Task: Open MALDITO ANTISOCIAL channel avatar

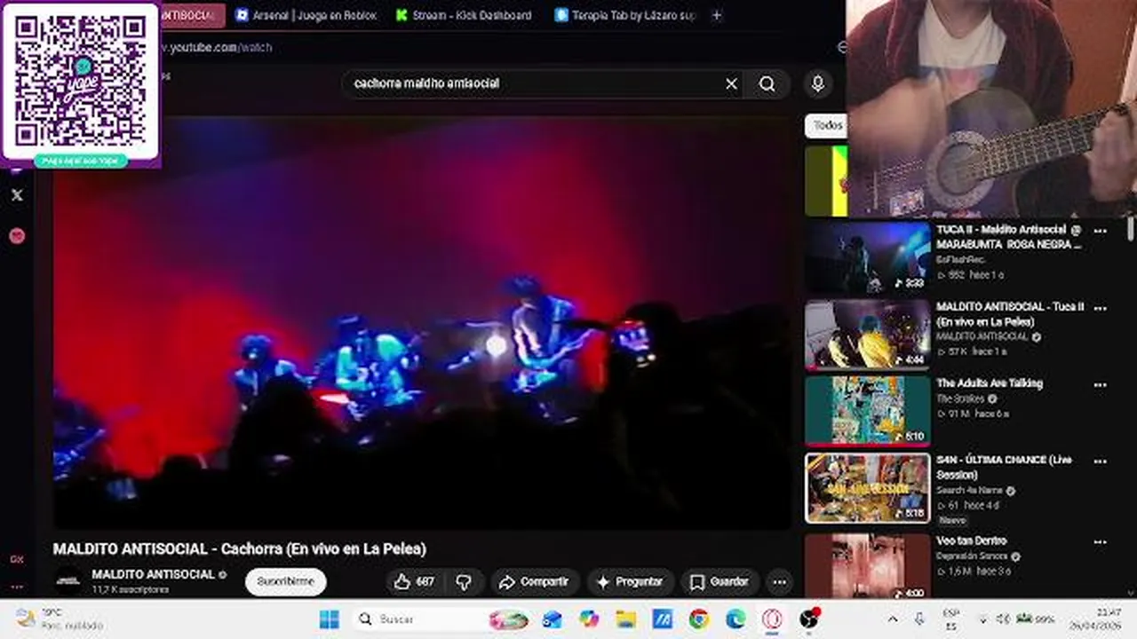Action: point(68,581)
